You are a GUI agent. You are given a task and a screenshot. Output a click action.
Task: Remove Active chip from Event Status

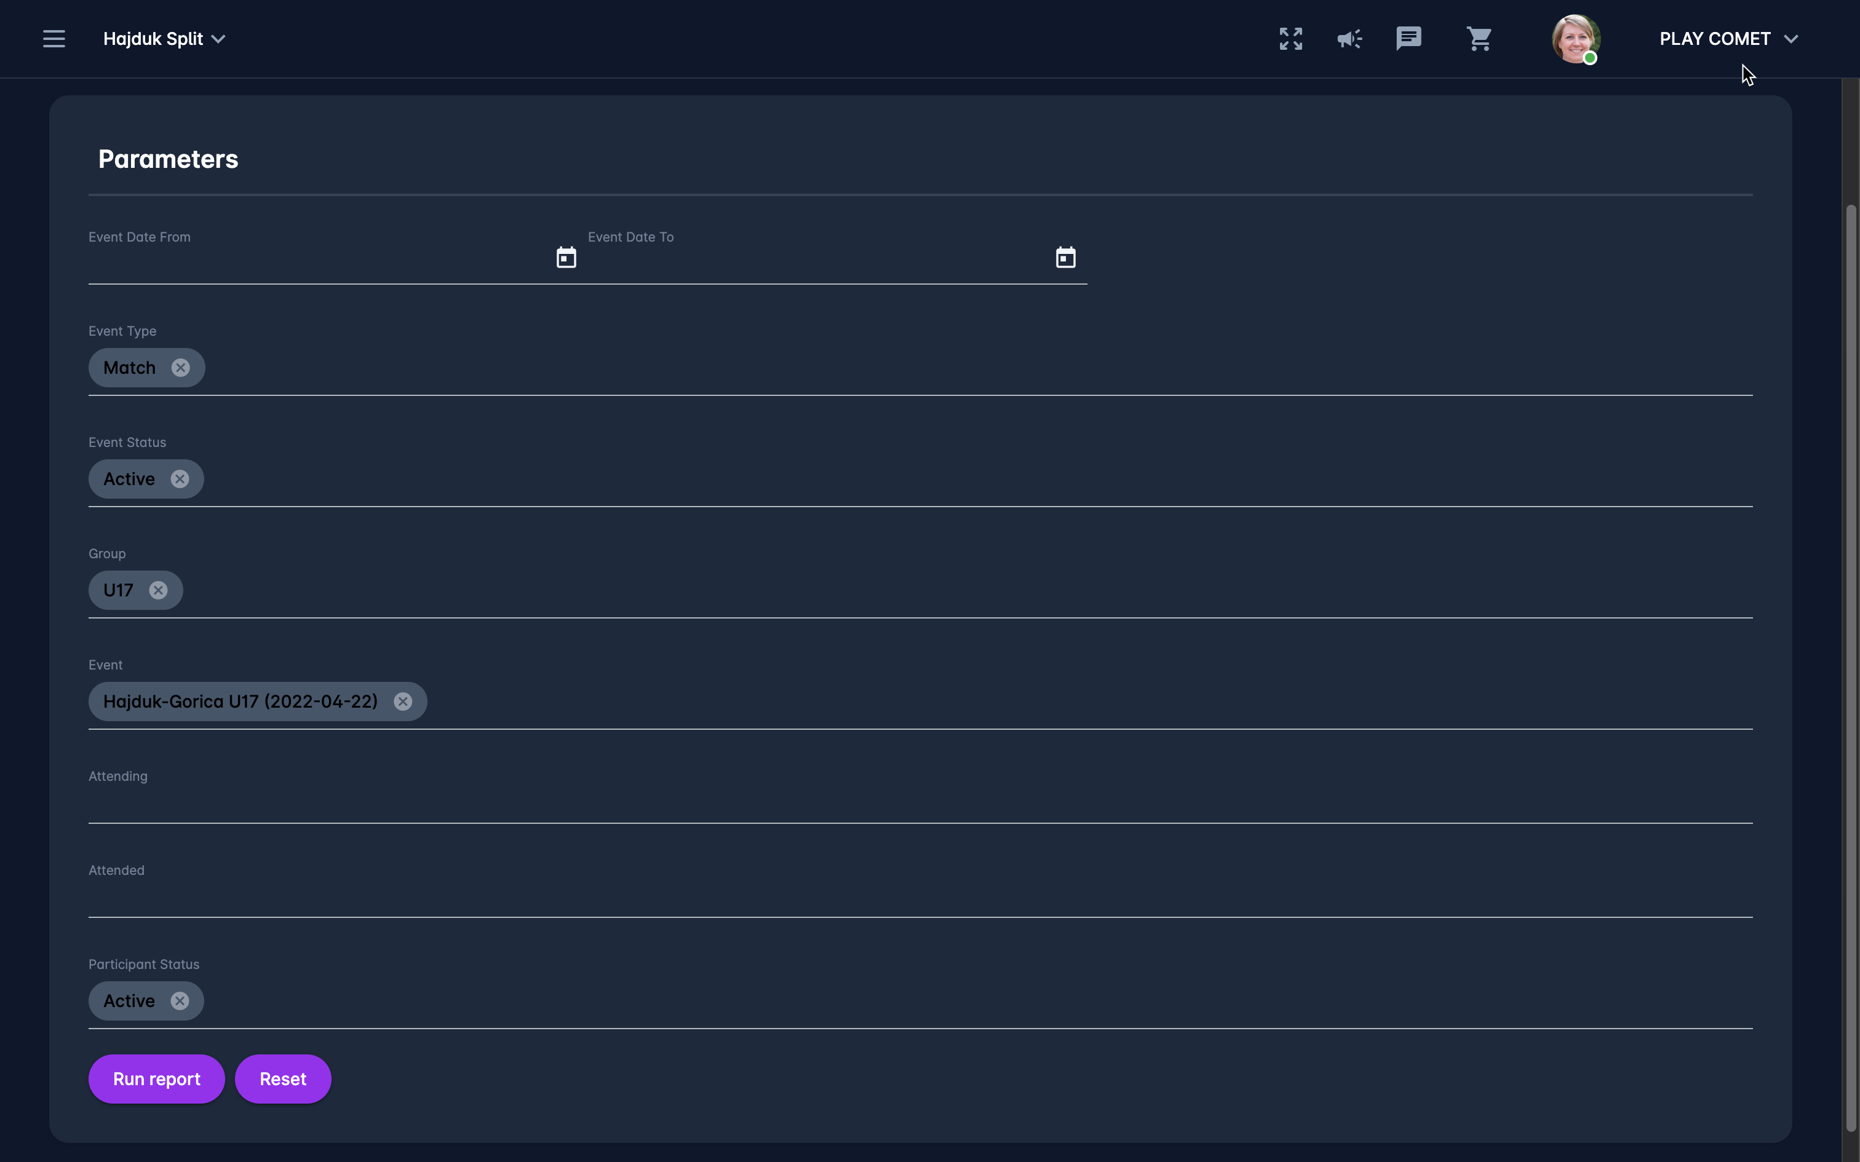pyautogui.click(x=180, y=480)
